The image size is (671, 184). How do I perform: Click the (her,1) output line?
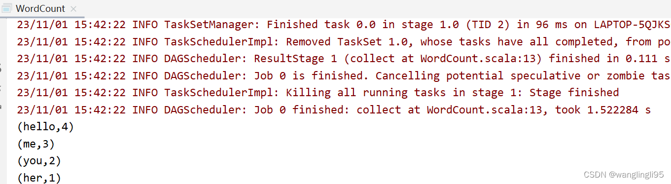[x=39, y=178]
